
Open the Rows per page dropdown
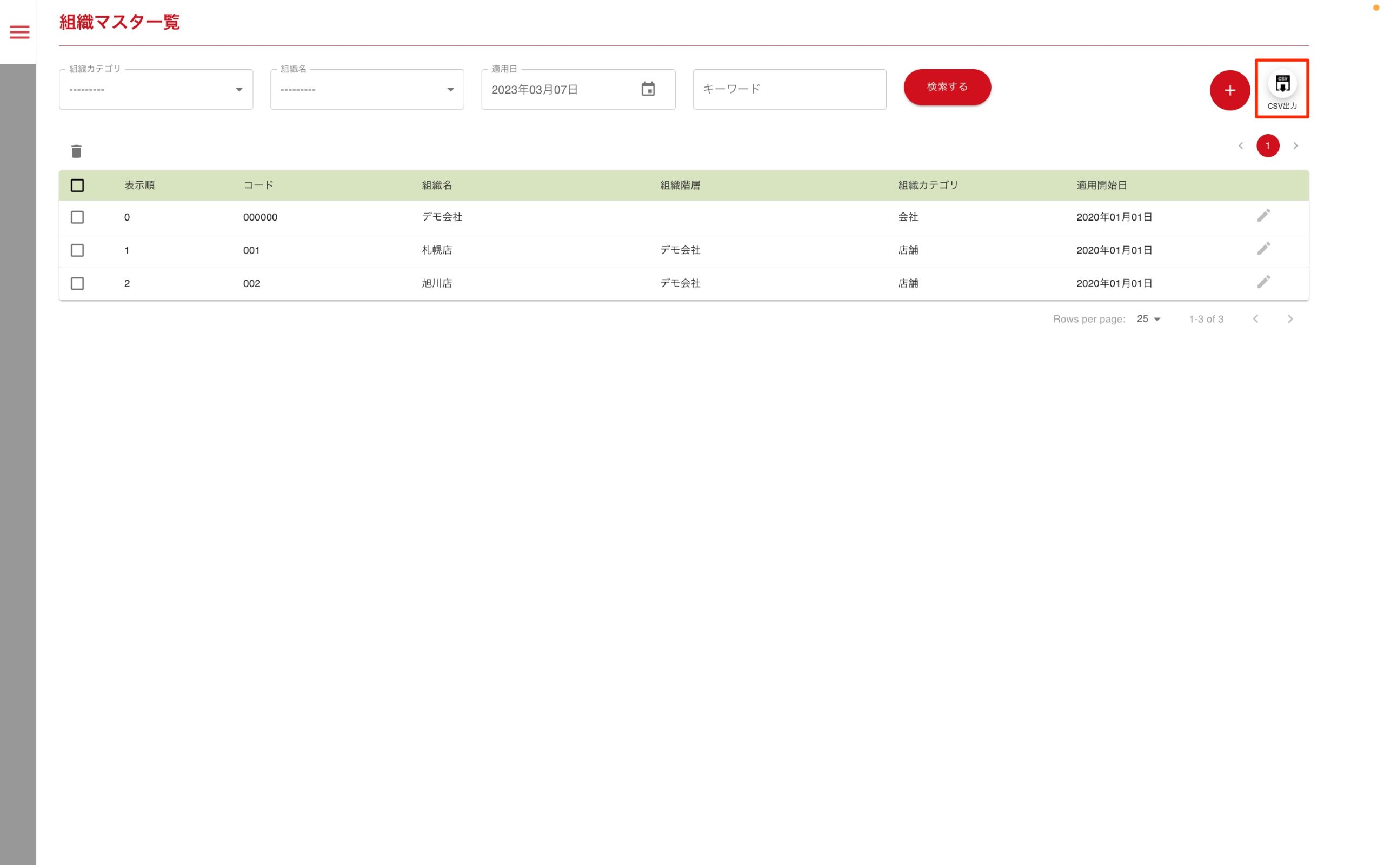[x=1148, y=319]
